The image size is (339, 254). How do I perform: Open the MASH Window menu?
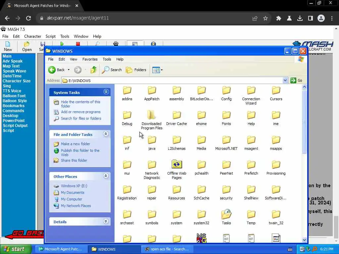(x=81, y=36)
